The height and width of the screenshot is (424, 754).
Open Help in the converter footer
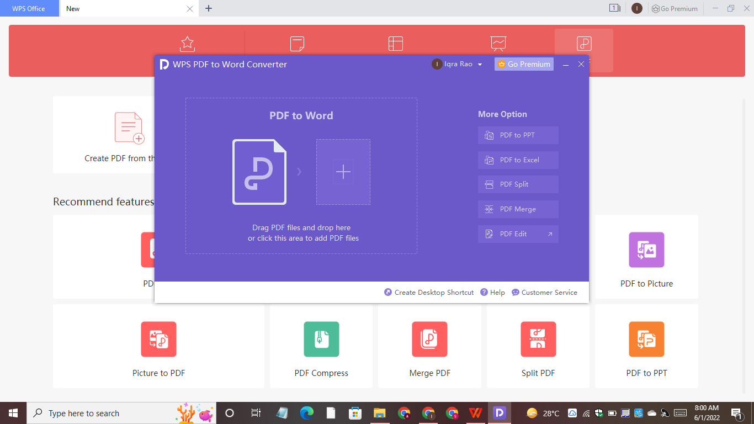(x=493, y=293)
